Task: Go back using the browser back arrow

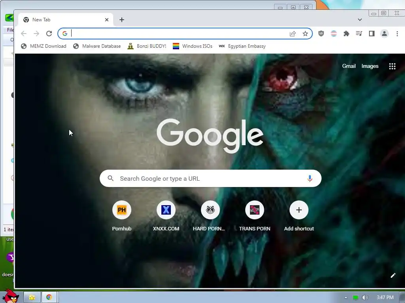Action: [x=24, y=34]
